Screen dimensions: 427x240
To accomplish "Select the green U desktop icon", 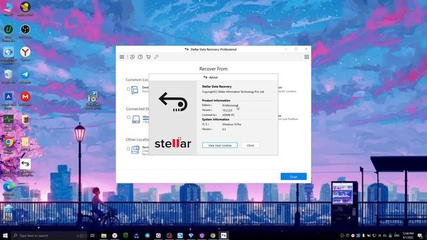I will click(x=9, y=33).
